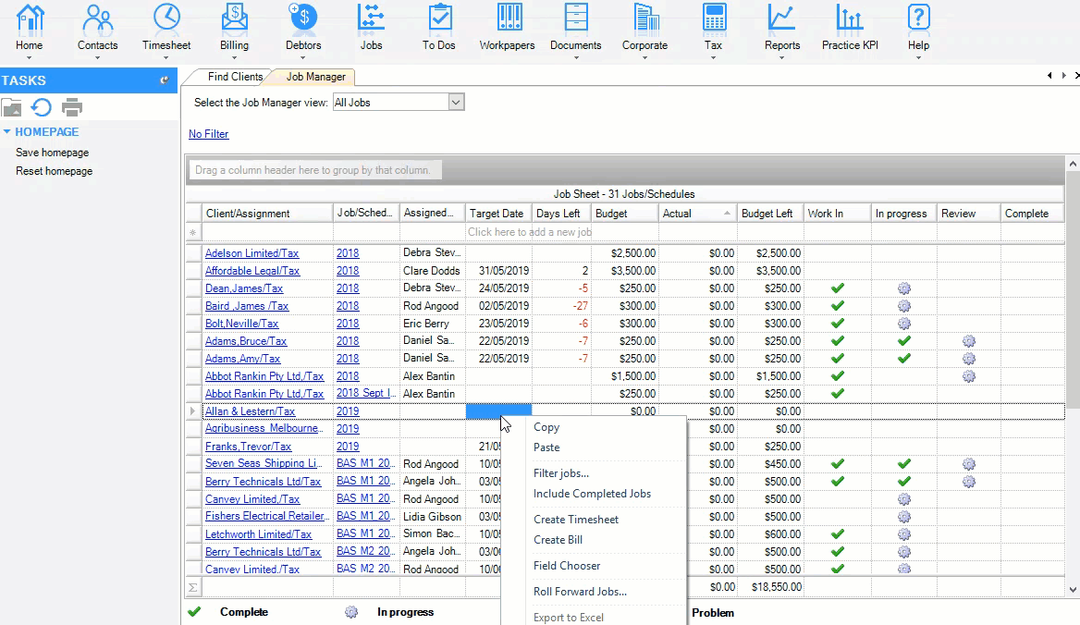Click the Billing toolbar icon

click(x=234, y=18)
